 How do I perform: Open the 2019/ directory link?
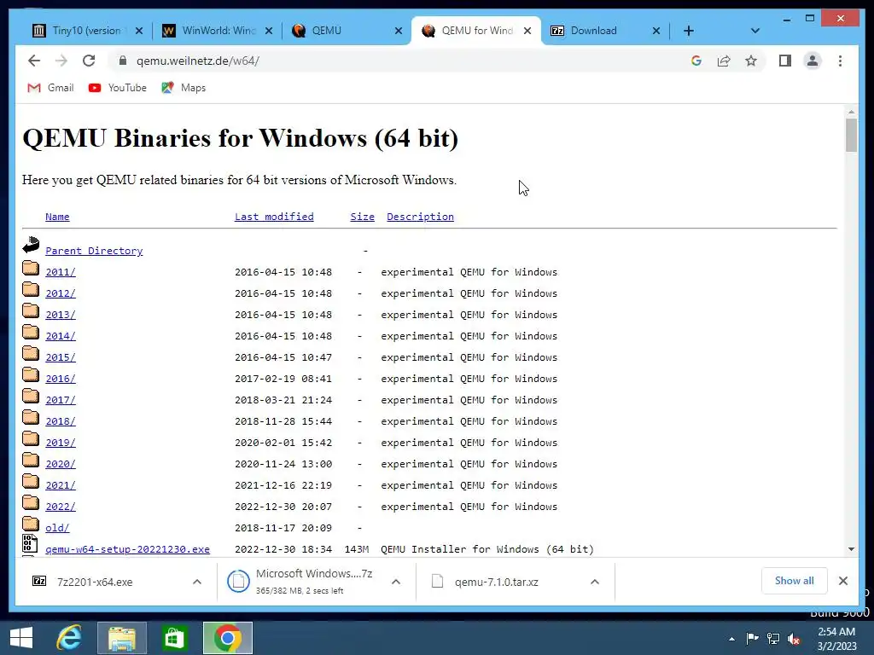click(61, 443)
